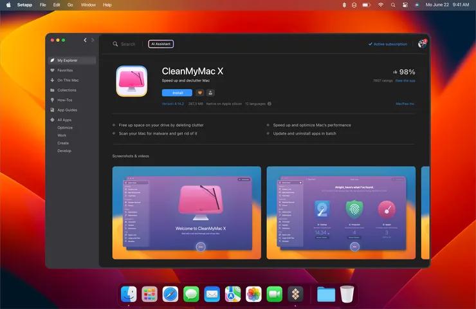Open the Work category
476x309 pixels.
[x=62, y=135]
